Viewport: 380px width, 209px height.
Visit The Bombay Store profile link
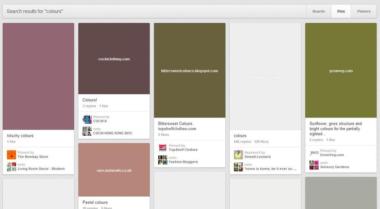tap(33, 157)
